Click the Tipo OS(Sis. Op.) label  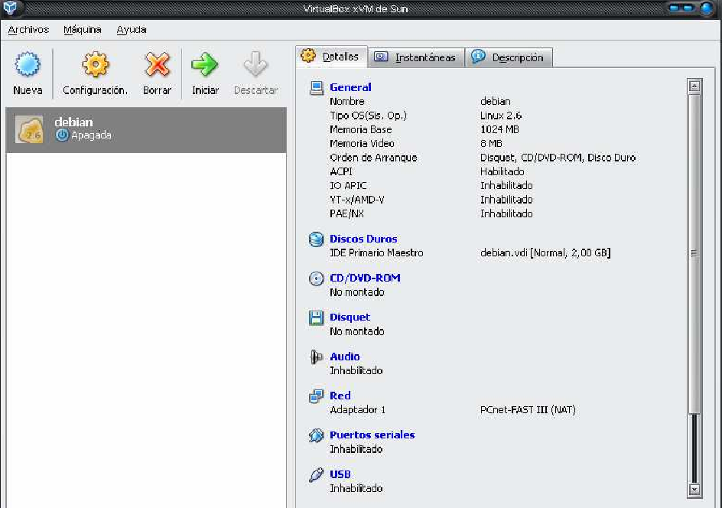coord(369,116)
